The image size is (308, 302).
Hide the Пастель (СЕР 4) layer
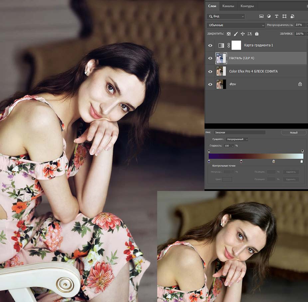(210, 58)
